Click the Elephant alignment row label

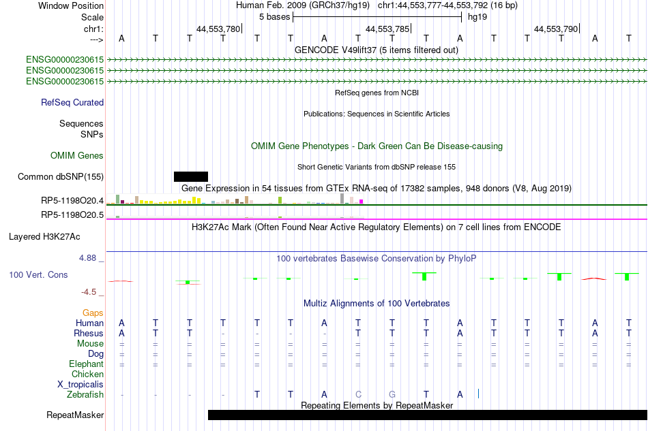pyautogui.click(x=86, y=364)
